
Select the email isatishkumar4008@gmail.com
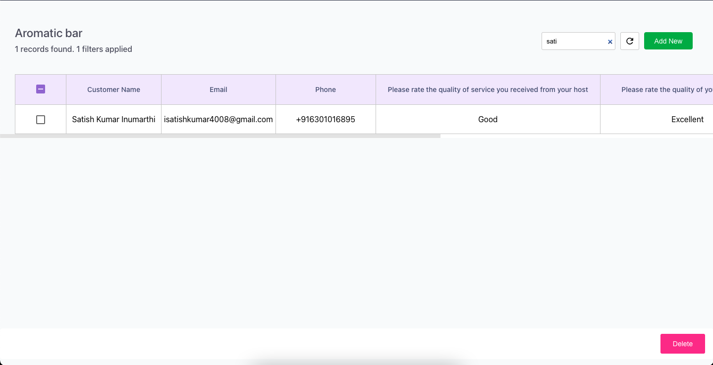(218, 119)
